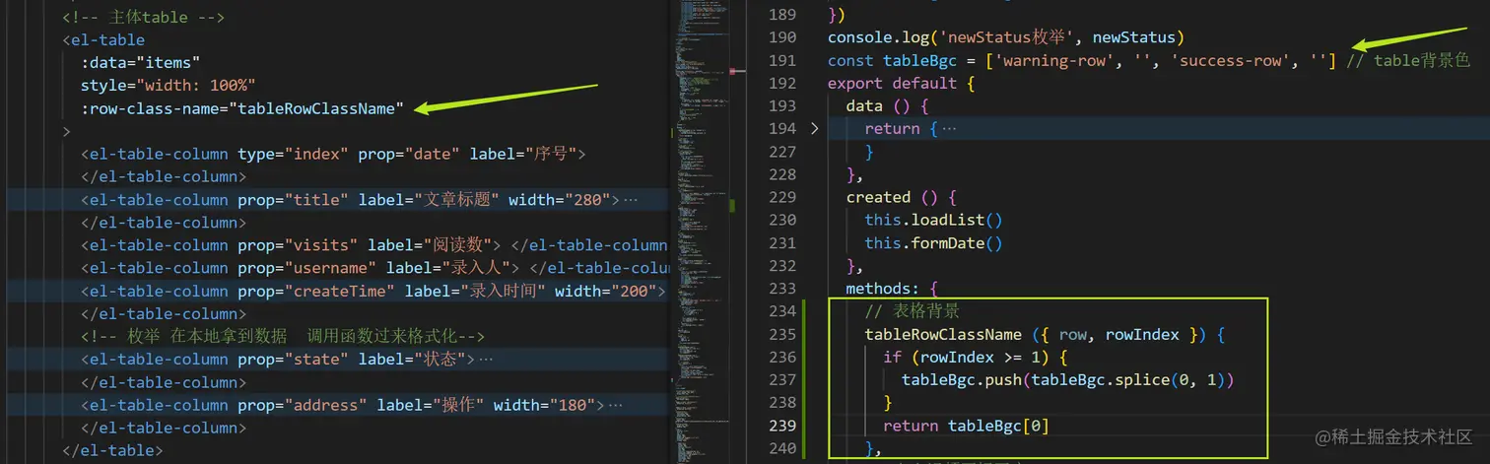Click the style="width: 100%" attribute
Viewport: 1490px width, 464px height.
point(169,86)
